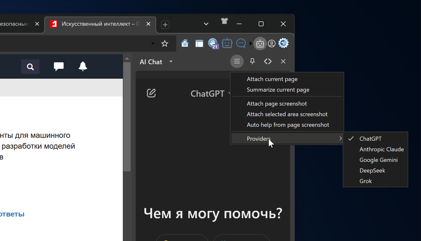Select 'Attach current page' from the menu
421x241 pixels.
pyautogui.click(x=287, y=79)
